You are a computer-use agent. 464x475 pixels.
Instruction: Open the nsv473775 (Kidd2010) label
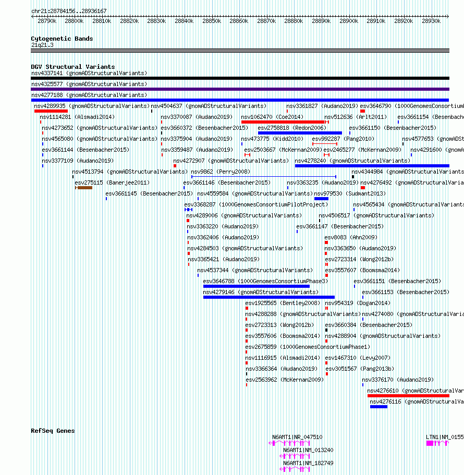tap(272, 139)
